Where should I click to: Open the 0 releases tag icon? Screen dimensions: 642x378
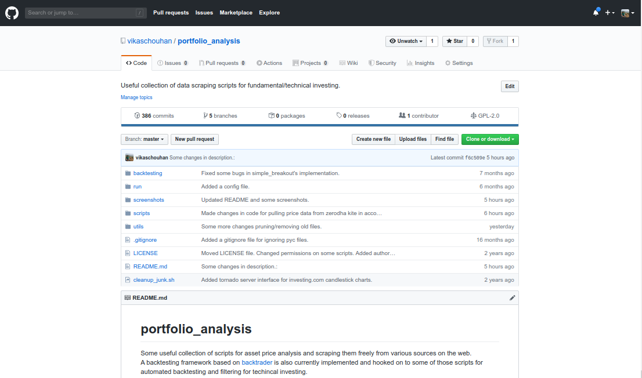339,115
